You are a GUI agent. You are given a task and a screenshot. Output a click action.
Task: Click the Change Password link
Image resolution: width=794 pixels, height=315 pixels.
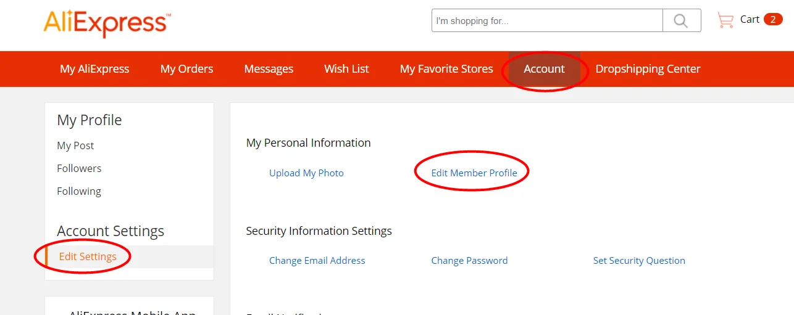469,261
